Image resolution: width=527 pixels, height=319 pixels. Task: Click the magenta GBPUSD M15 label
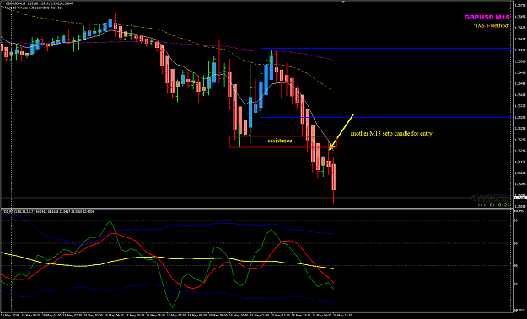pos(487,18)
